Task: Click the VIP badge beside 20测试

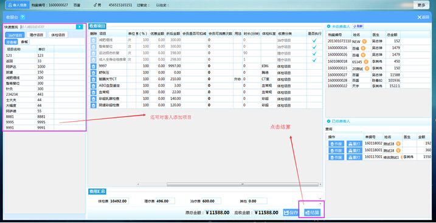Action: [x=367, y=68]
